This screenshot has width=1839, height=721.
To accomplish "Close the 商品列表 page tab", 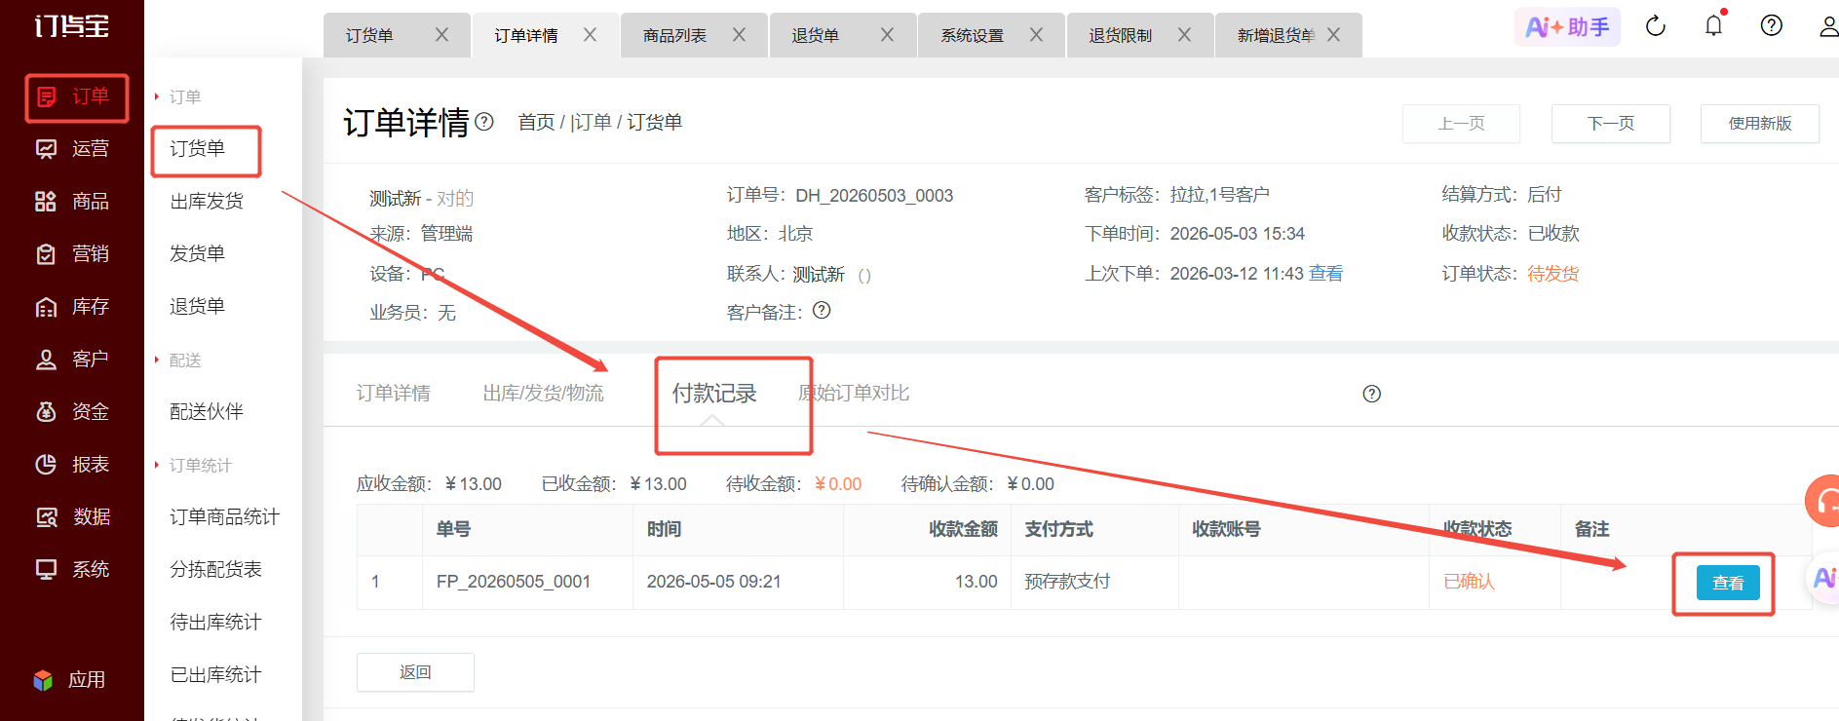I will (739, 35).
